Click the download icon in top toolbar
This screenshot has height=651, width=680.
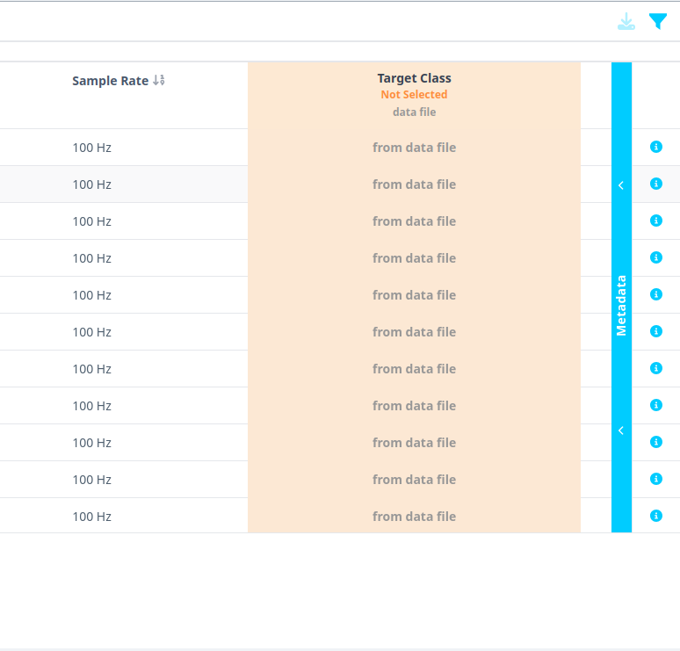(626, 22)
